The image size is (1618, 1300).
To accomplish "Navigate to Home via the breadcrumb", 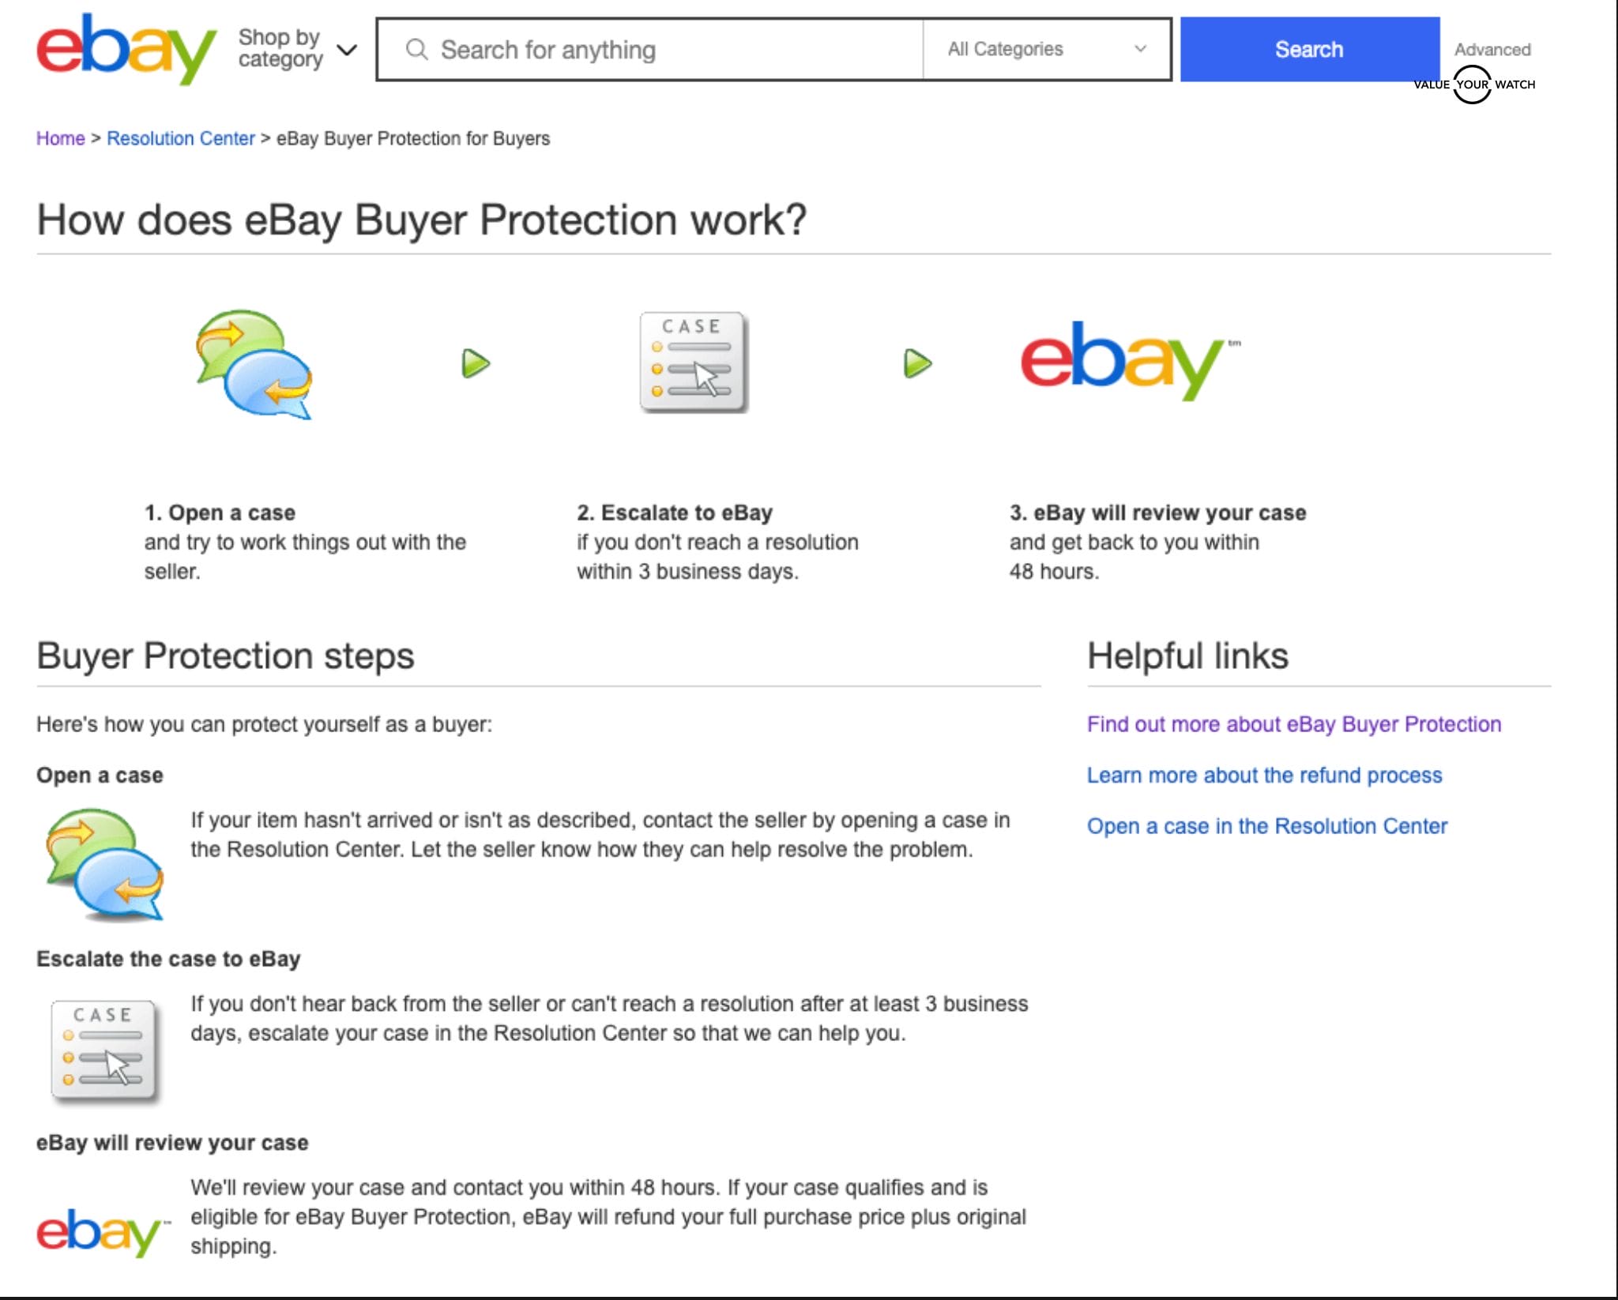I will pyautogui.click(x=60, y=138).
